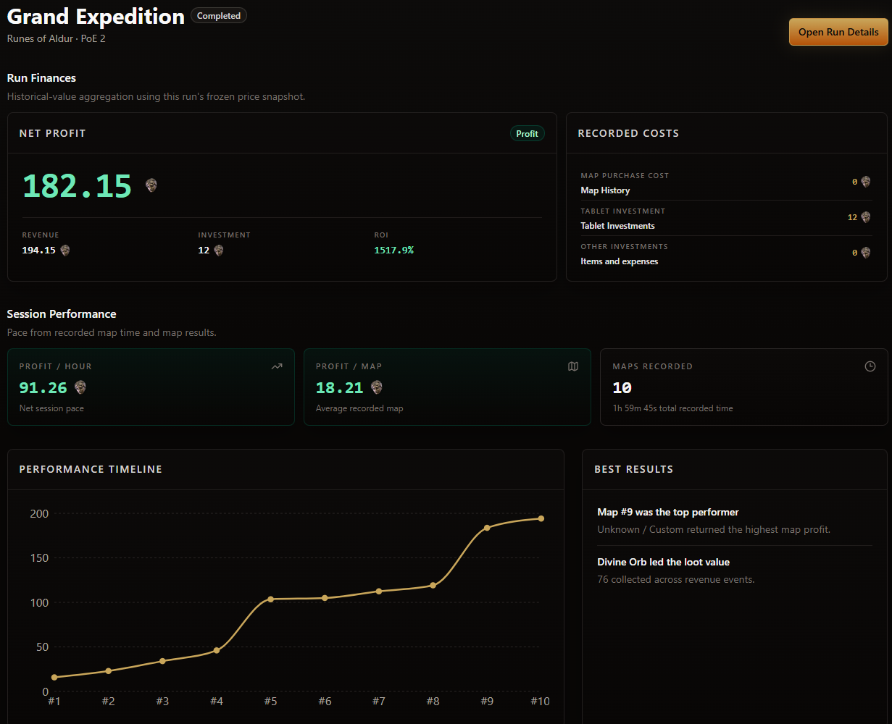The height and width of the screenshot is (724, 892).
Task: Click 'Divine Orb led the loot value' entry
Action: click(x=735, y=571)
